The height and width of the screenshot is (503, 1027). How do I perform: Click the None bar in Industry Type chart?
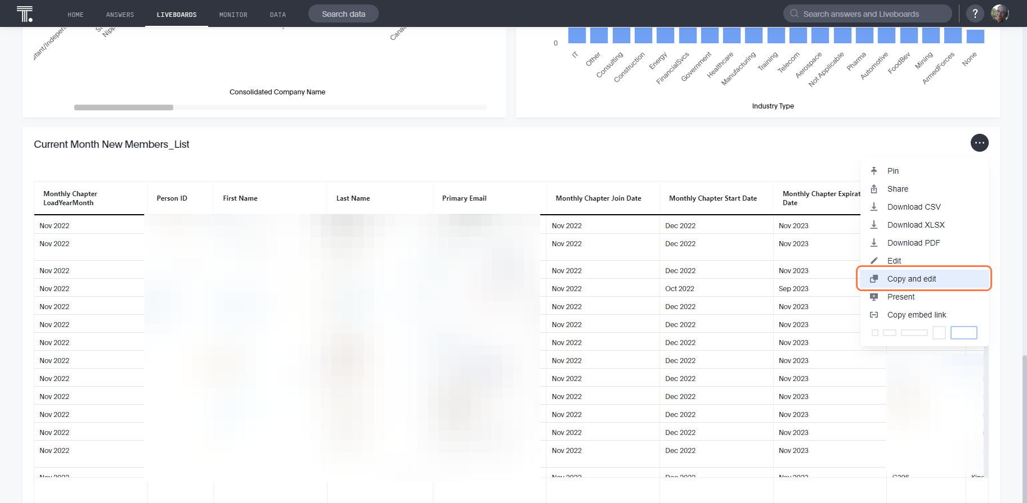click(x=975, y=37)
